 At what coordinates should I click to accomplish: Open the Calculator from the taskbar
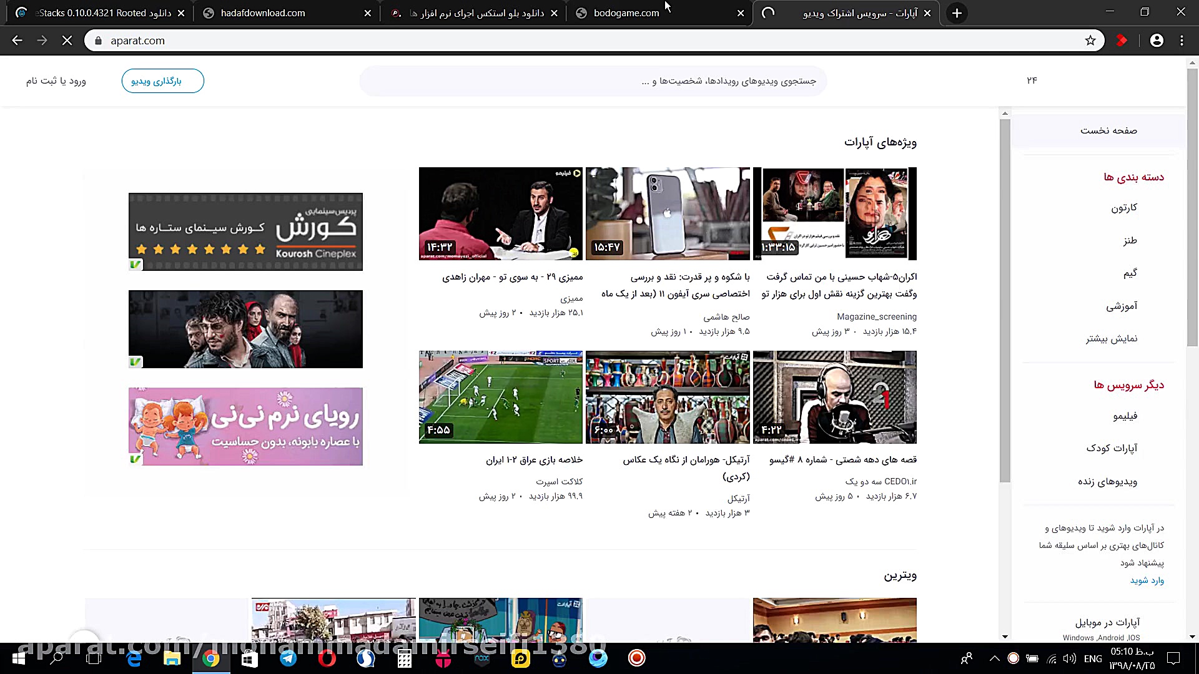[x=405, y=658]
